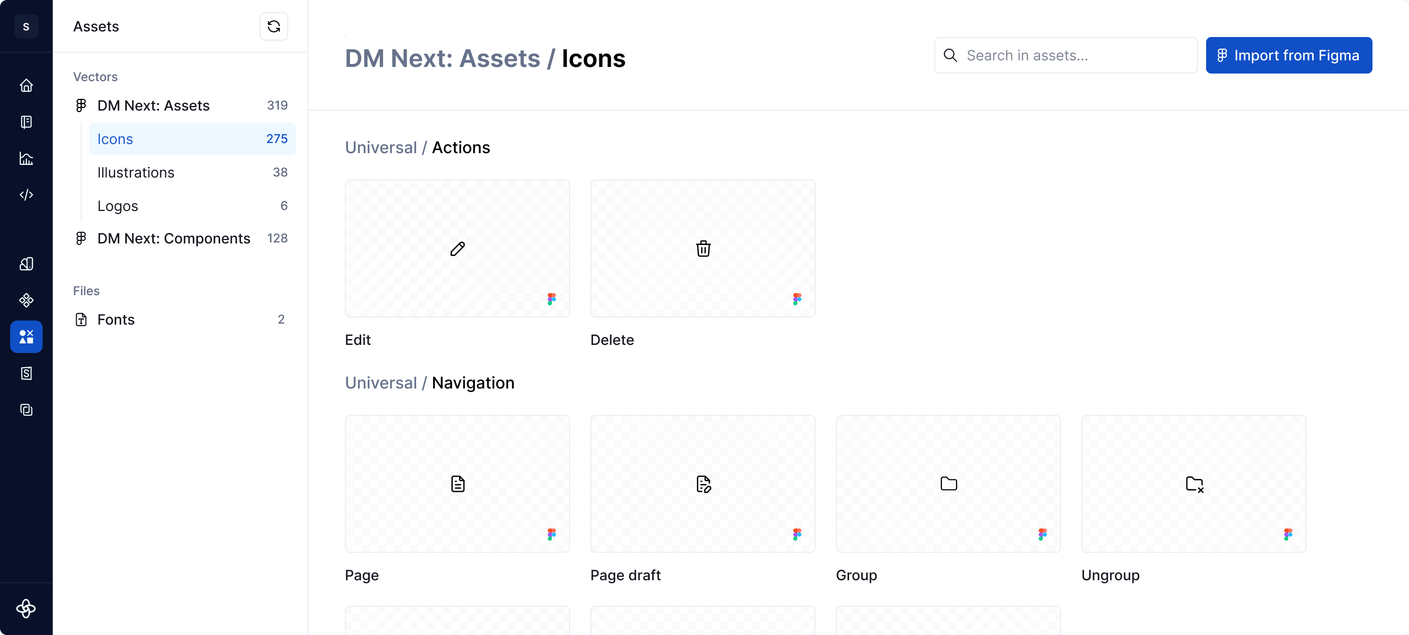Open the home icon in sidebar

click(x=26, y=85)
